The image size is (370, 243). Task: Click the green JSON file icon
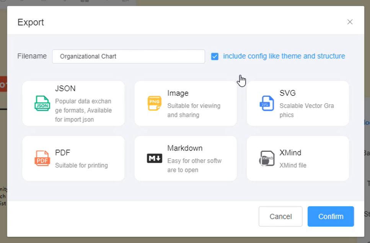point(42,104)
